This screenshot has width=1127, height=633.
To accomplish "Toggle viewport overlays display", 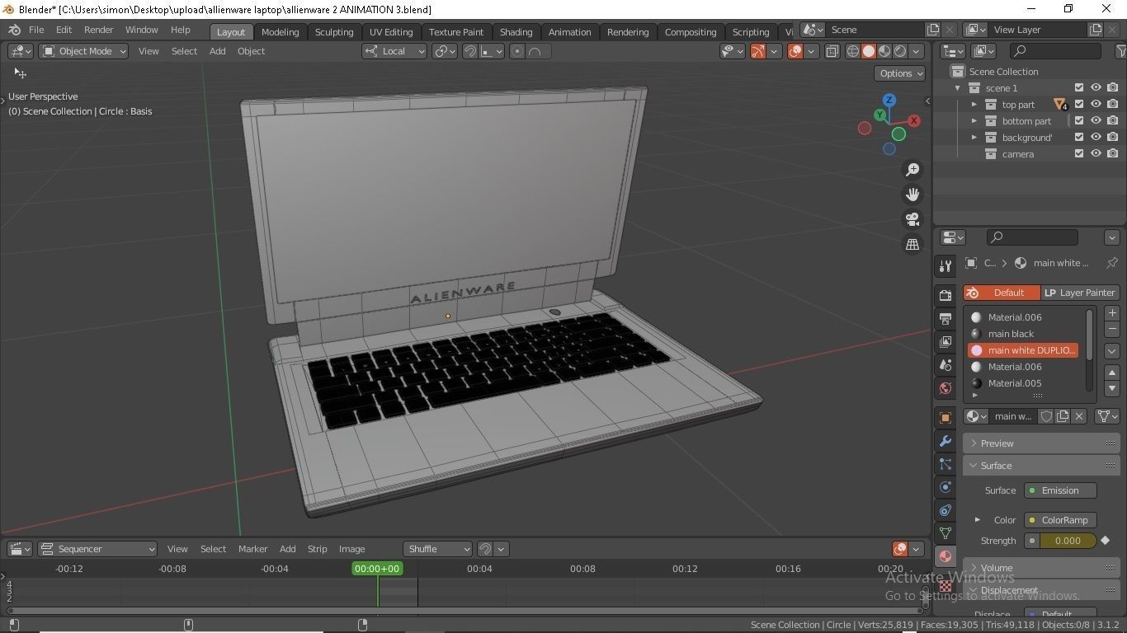I will click(x=795, y=51).
